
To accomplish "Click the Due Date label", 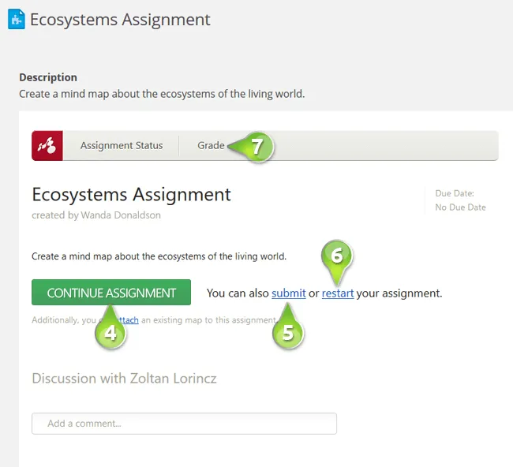I will coord(455,193).
